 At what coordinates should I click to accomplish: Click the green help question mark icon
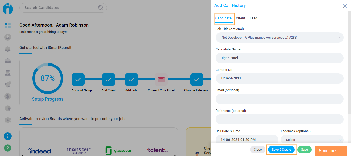[x=8, y=148]
